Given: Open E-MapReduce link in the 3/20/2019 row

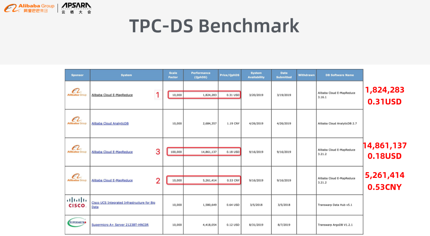Looking at the screenshot, I should click(112, 95).
